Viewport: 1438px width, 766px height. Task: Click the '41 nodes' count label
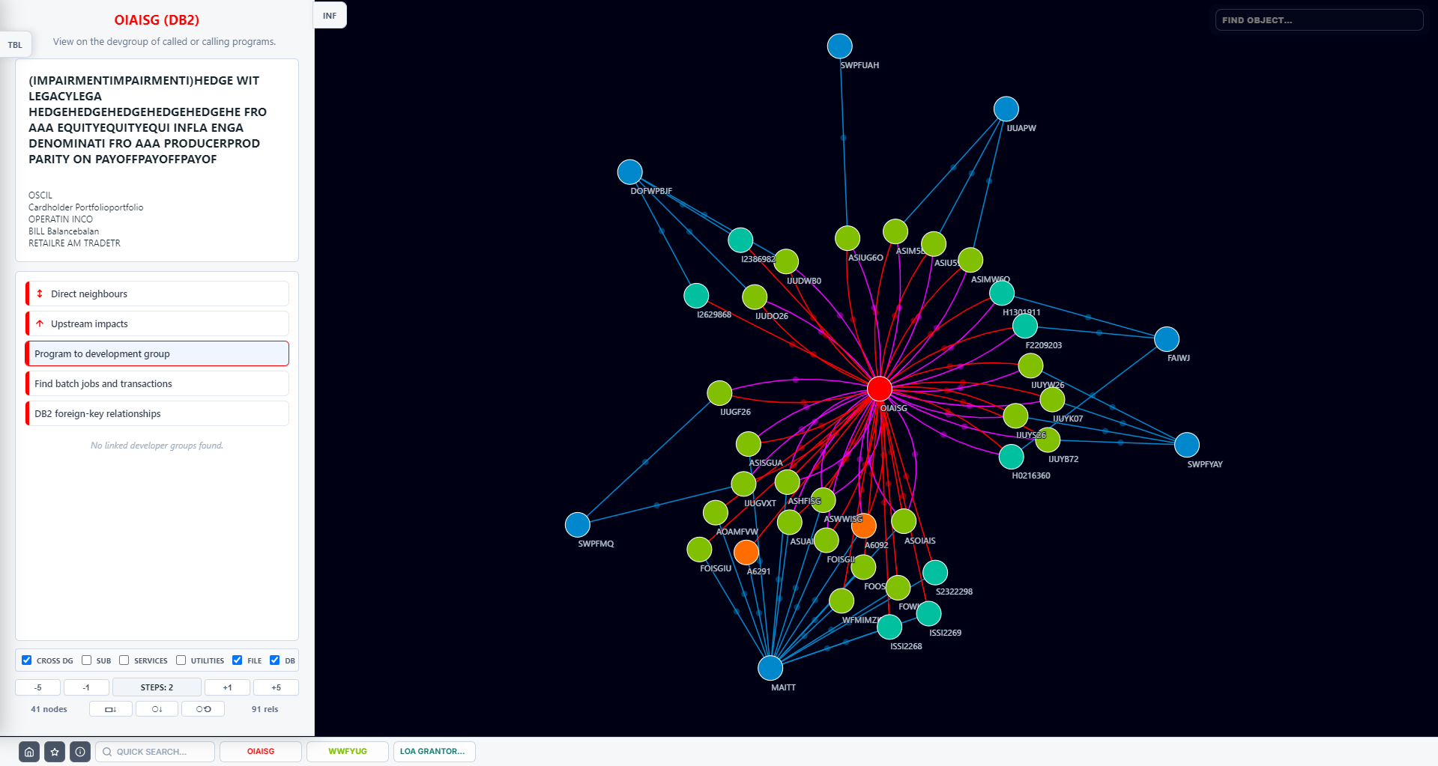tap(49, 709)
